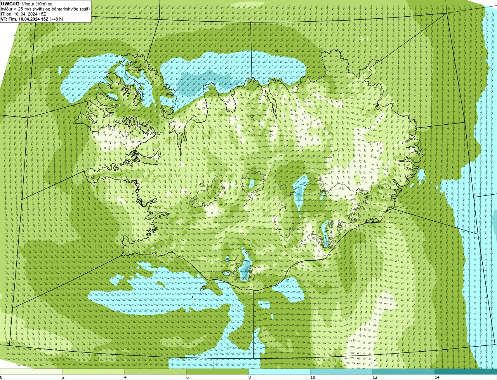
Task: Click the legend scale label "6"
Action: (187, 377)
